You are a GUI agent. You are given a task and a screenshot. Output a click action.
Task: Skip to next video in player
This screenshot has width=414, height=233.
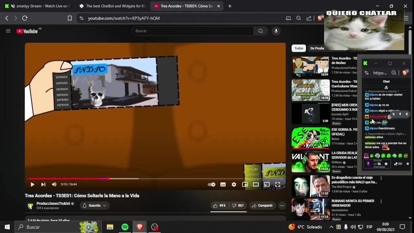(x=43, y=184)
